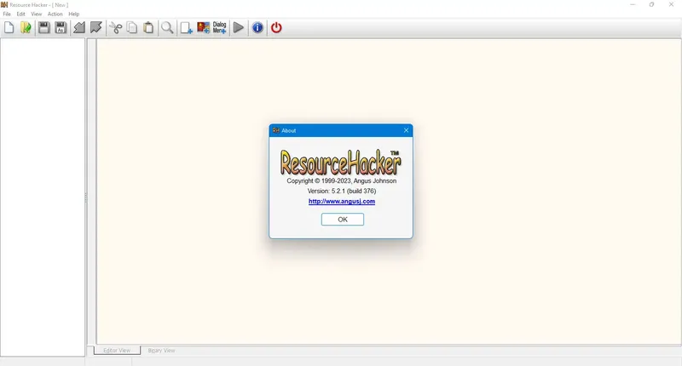Minimize the Resource Hacker window
Screen dimensions: 682x366
point(633,5)
